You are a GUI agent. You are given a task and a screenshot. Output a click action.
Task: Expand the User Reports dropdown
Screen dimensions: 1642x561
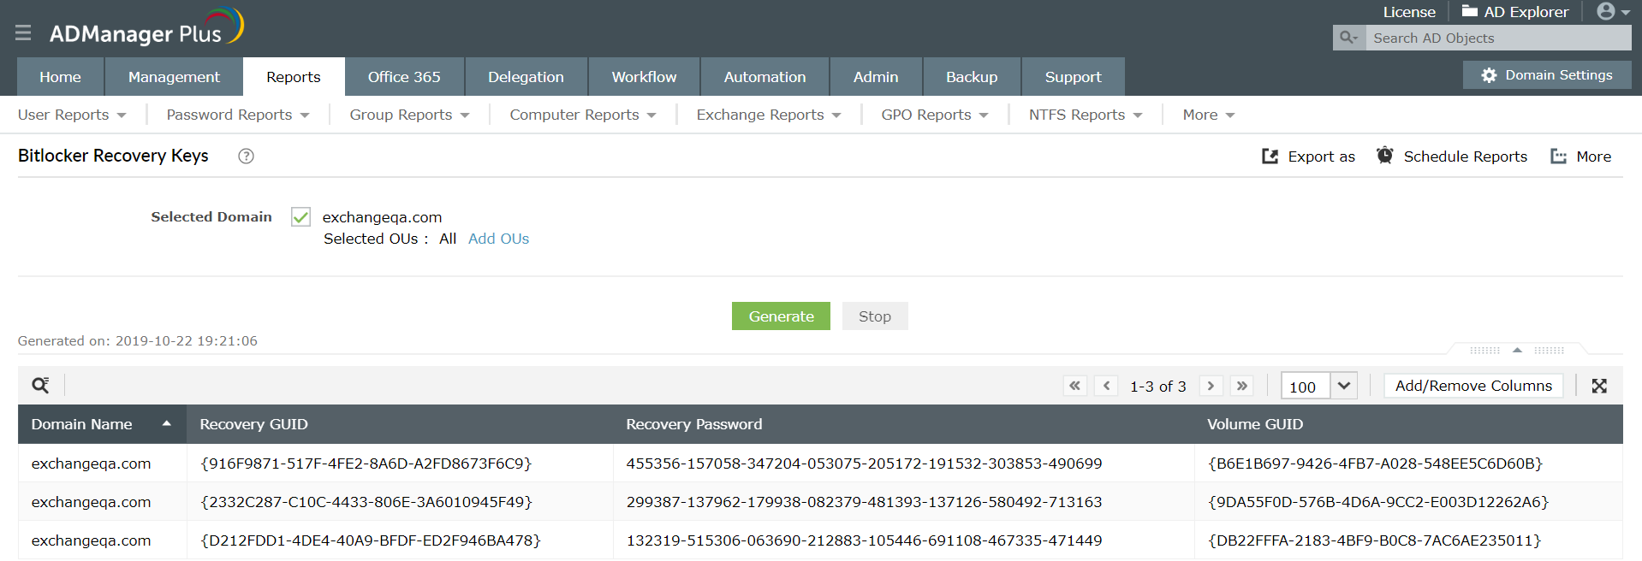point(72,115)
